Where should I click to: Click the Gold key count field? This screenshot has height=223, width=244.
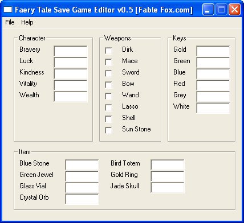[213, 51]
